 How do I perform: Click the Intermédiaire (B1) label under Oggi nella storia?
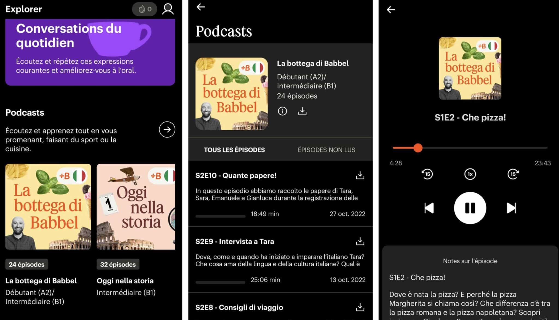tap(126, 292)
